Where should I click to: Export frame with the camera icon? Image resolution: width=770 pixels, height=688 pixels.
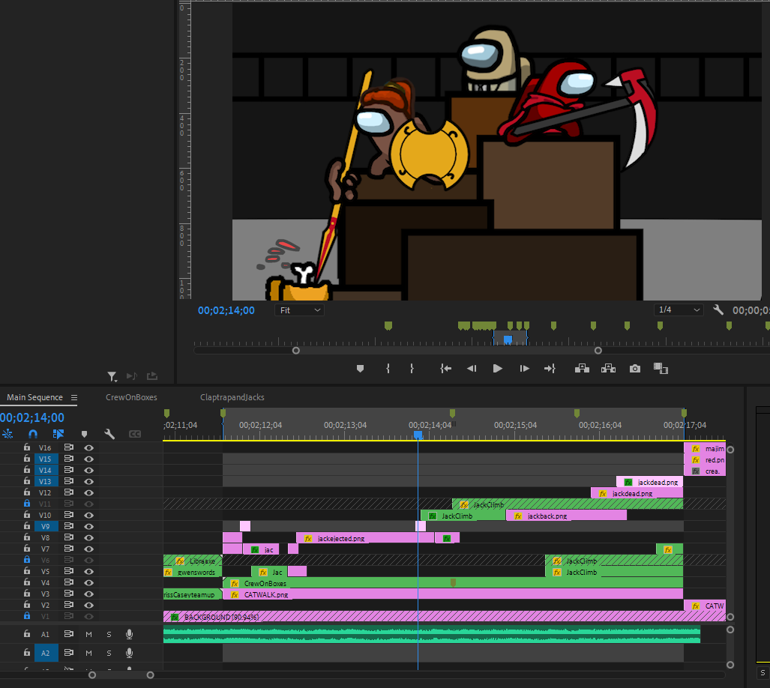coord(635,369)
